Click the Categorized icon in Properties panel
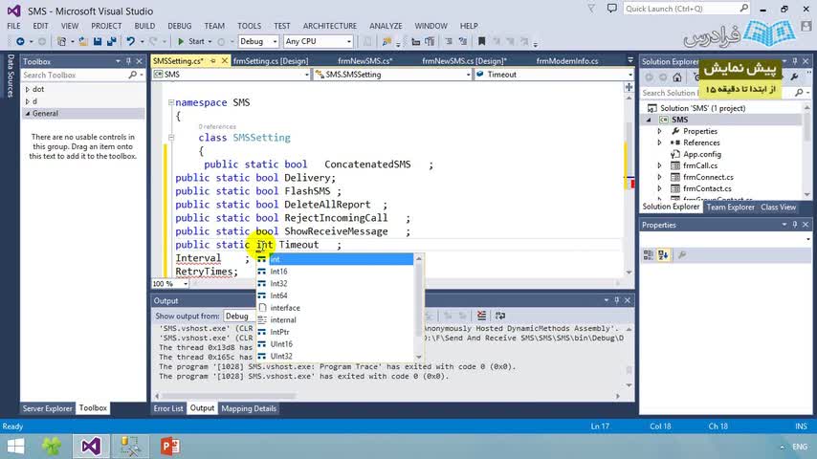817x459 pixels. coord(649,254)
